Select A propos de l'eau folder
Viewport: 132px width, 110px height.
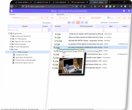point(22,55)
